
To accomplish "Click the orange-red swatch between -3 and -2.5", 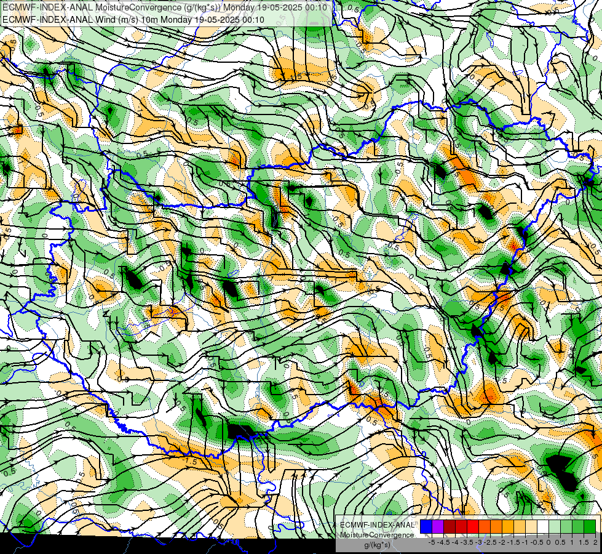I will (485, 527).
